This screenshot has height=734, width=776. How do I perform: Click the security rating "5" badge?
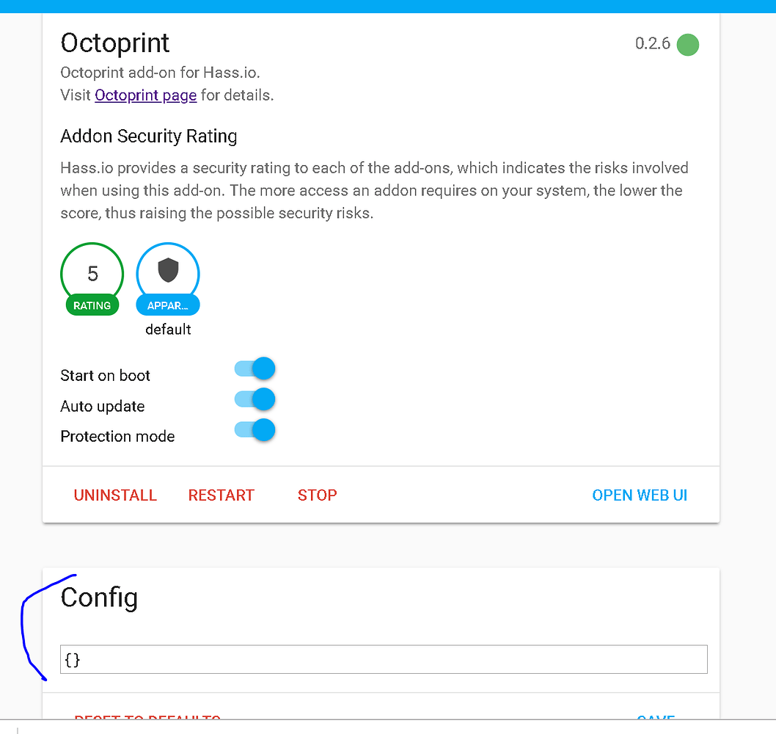pyautogui.click(x=92, y=273)
